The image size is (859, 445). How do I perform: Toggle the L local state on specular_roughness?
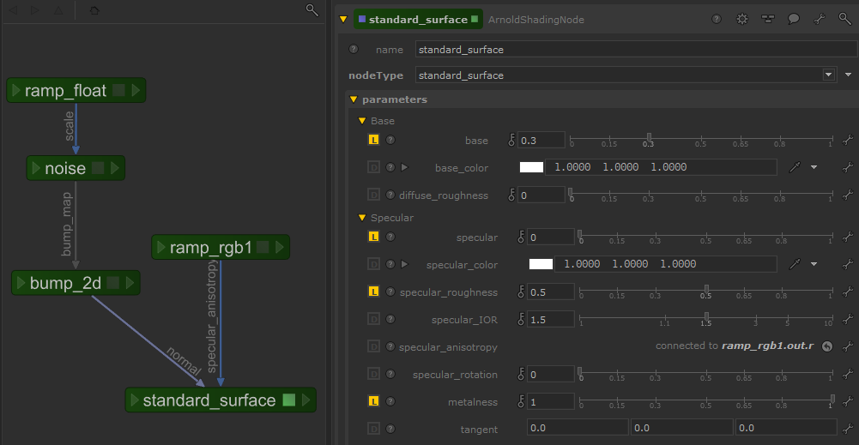click(373, 292)
